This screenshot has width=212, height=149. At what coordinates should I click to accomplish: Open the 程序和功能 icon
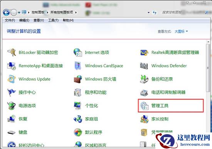click(78, 92)
